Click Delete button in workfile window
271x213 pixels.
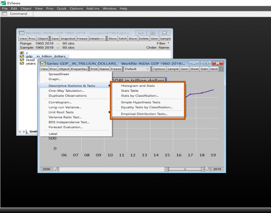[x=144, y=38]
